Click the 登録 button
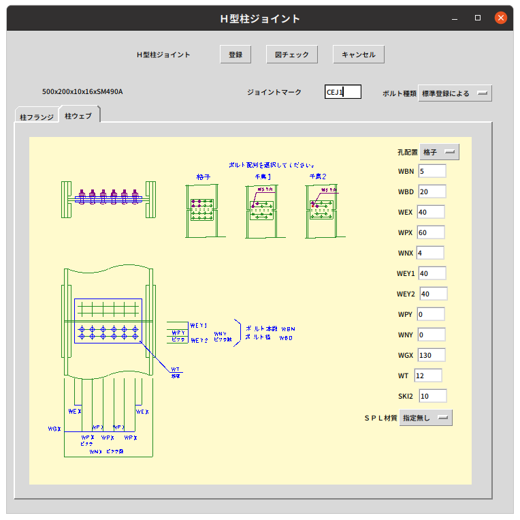 235,55
